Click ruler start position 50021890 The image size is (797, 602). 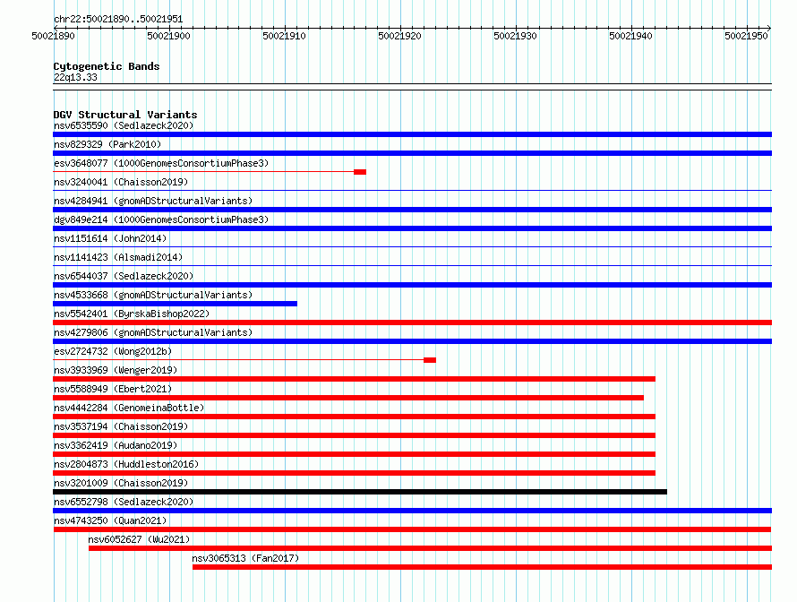[x=53, y=36]
